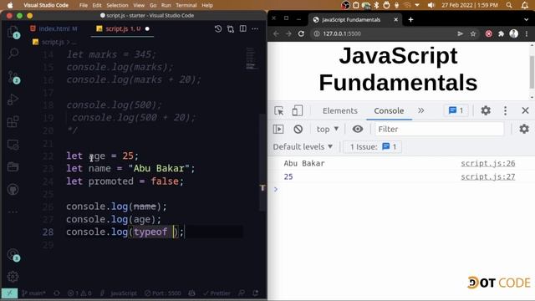Open the 1 Issue badge
The image size is (535, 301).
373,147
